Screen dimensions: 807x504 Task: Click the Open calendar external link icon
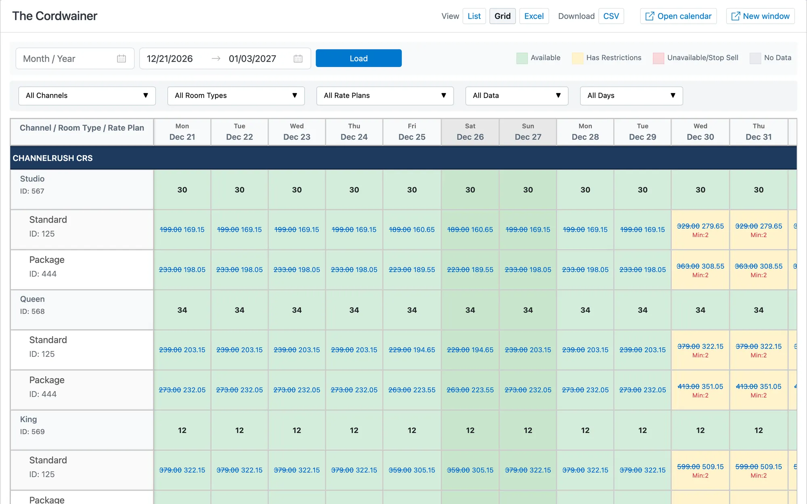tap(650, 16)
